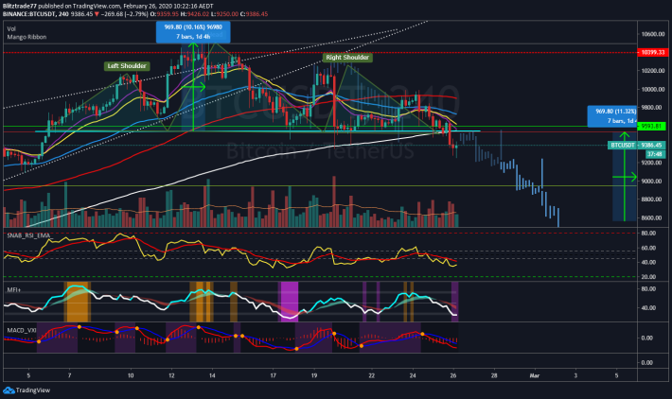Click the blue 969.80 (10.16%) measurement tooltip
This screenshot has height=399, width=672.
click(x=192, y=31)
